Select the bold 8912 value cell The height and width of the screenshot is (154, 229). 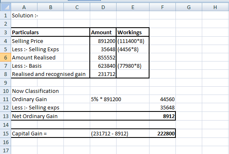(163, 116)
